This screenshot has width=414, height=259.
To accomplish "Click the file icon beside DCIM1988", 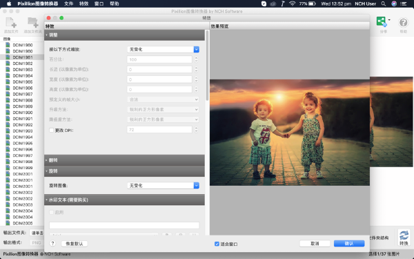I will pyautogui.click(x=8, y=100).
